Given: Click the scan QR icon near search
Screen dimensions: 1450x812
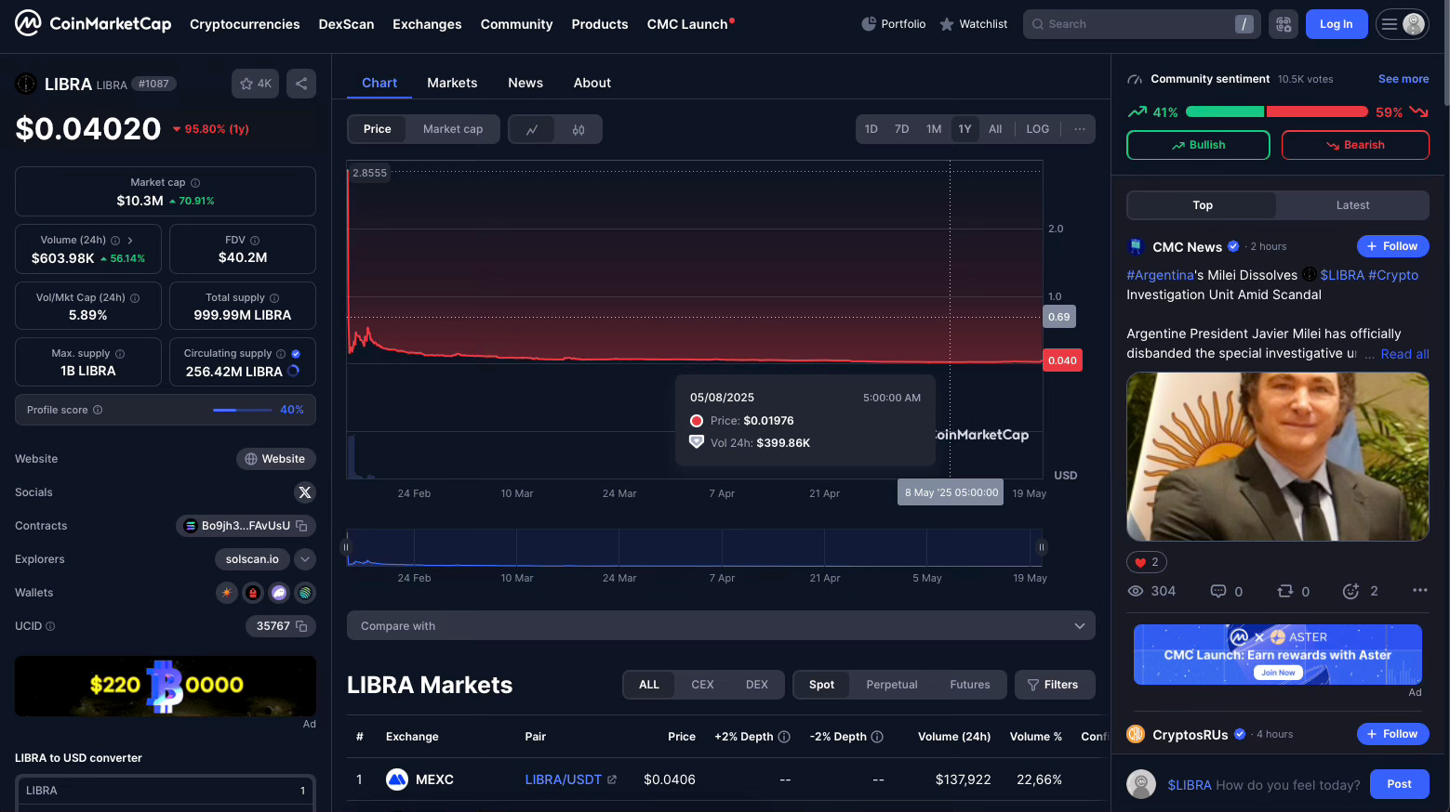Looking at the screenshot, I should tap(1284, 24).
